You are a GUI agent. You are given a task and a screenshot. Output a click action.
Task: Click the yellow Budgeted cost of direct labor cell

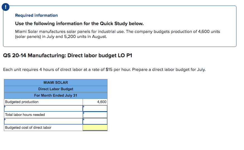pos(95,128)
